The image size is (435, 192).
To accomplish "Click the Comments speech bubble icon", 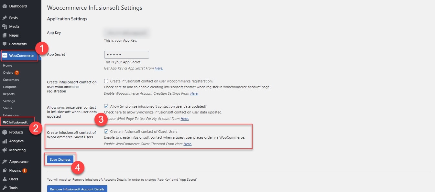I will point(5,44).
